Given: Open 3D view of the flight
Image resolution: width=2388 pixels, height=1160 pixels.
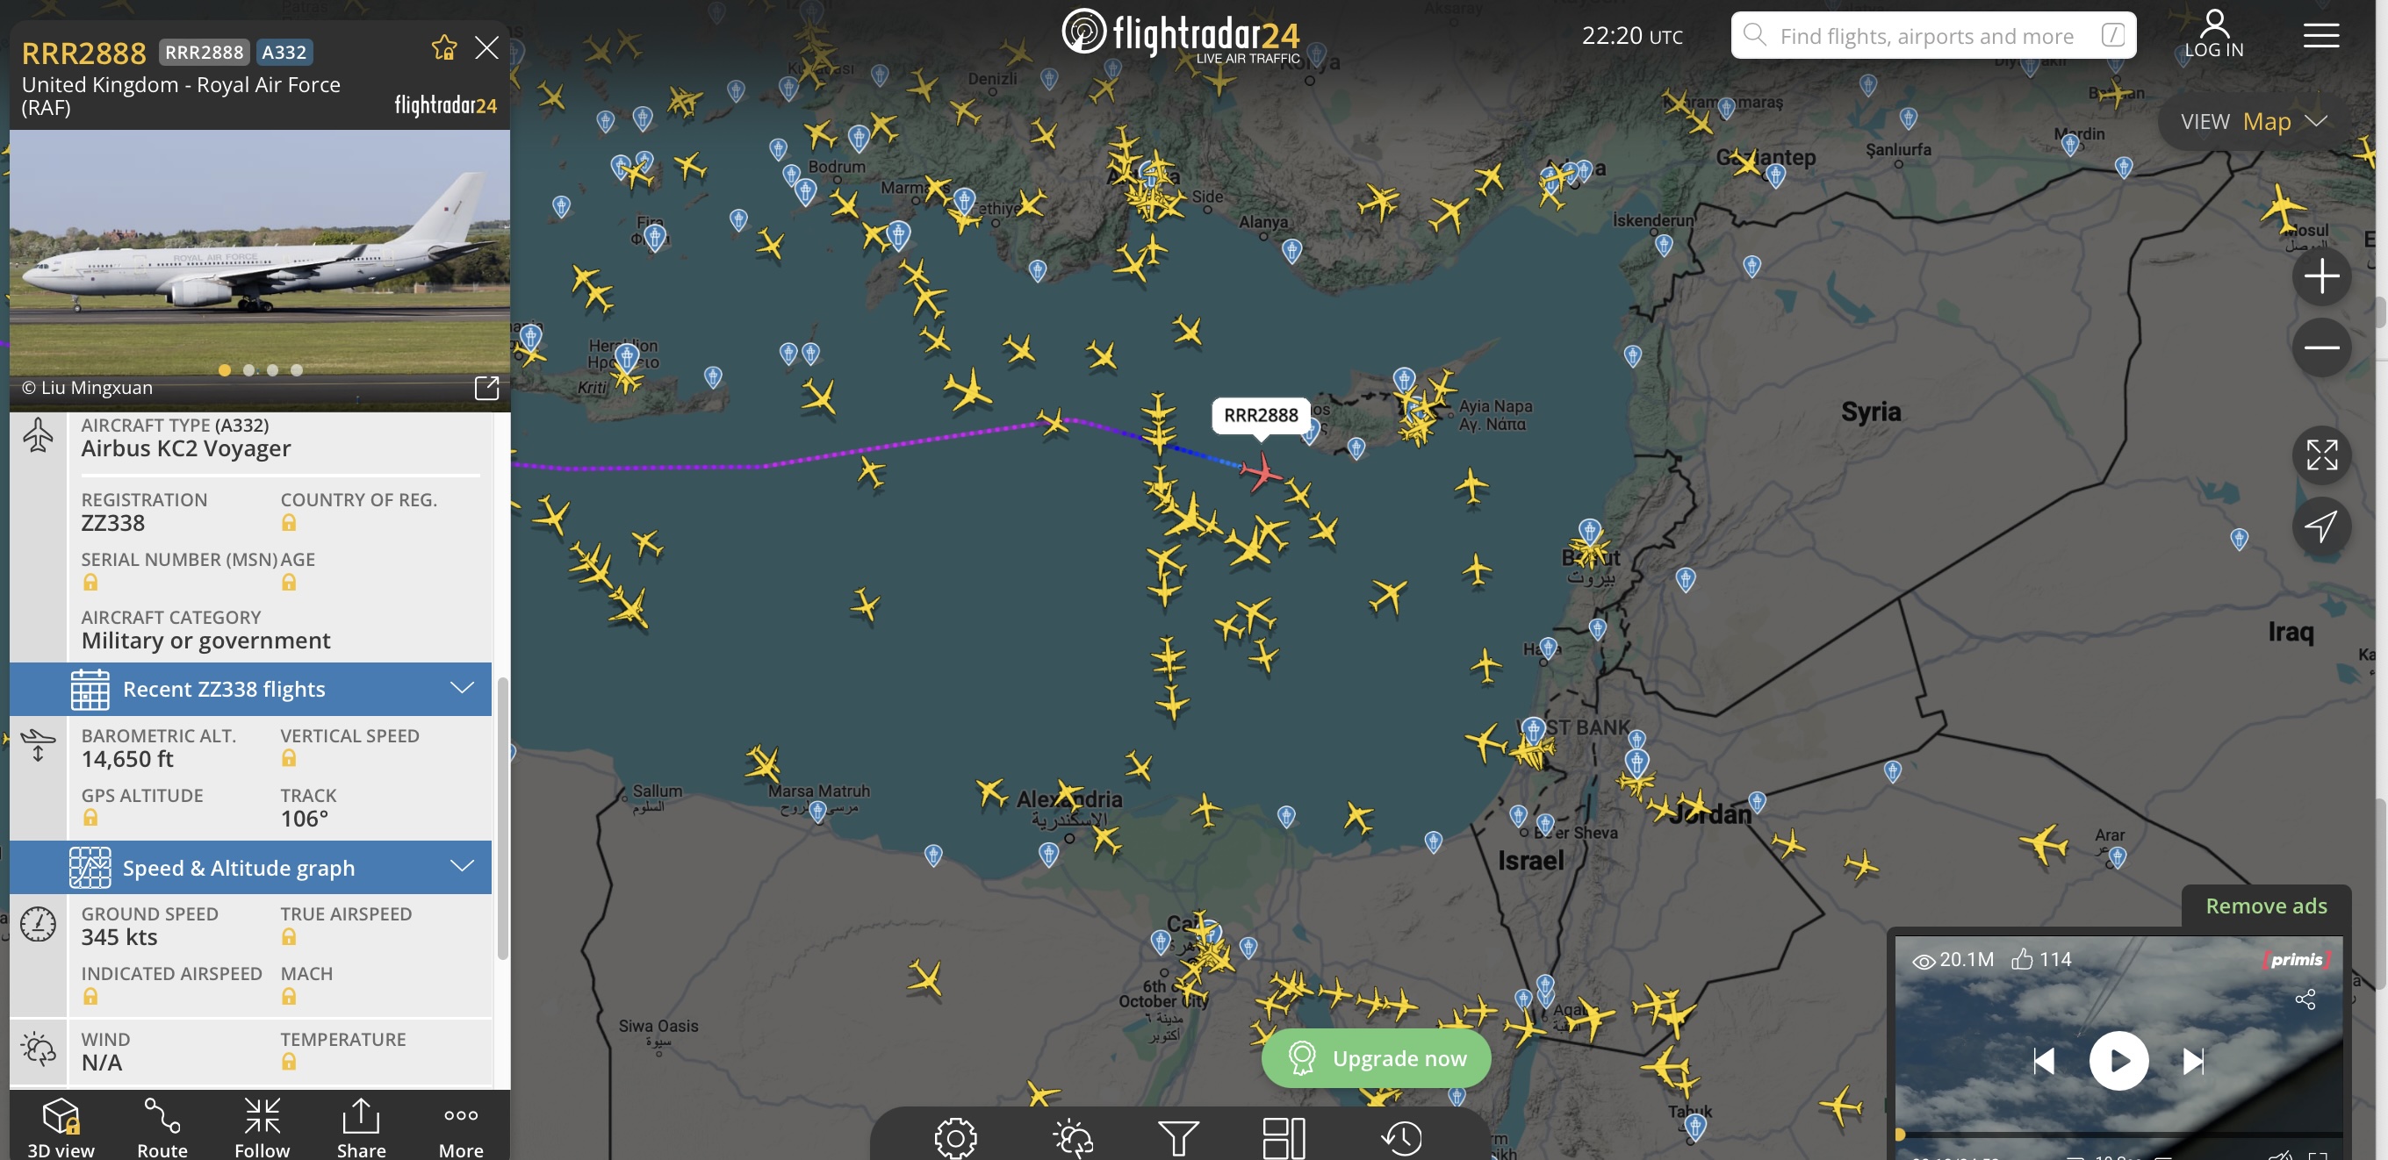Looking at the screenshot, I should 61,1126.
